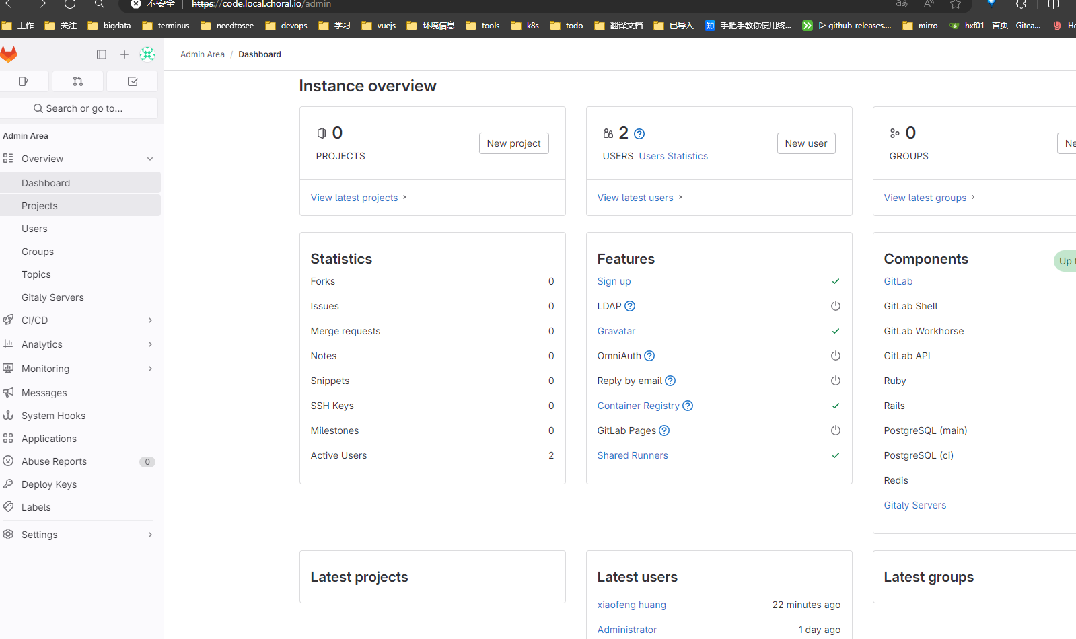Collapse the Overview section
This screenshot has height=639, width=1076.
coord(150,159)
